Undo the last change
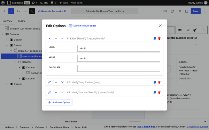The image size is (209, 130). (18, 11)
